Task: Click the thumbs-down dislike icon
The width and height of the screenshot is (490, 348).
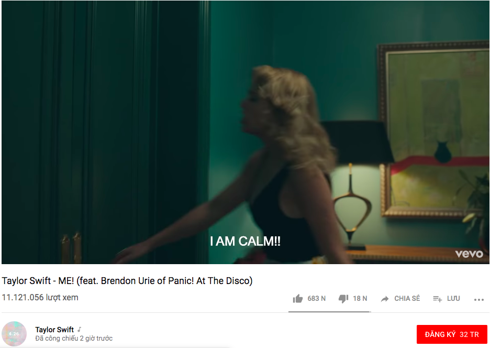Action: coord(343,299)
